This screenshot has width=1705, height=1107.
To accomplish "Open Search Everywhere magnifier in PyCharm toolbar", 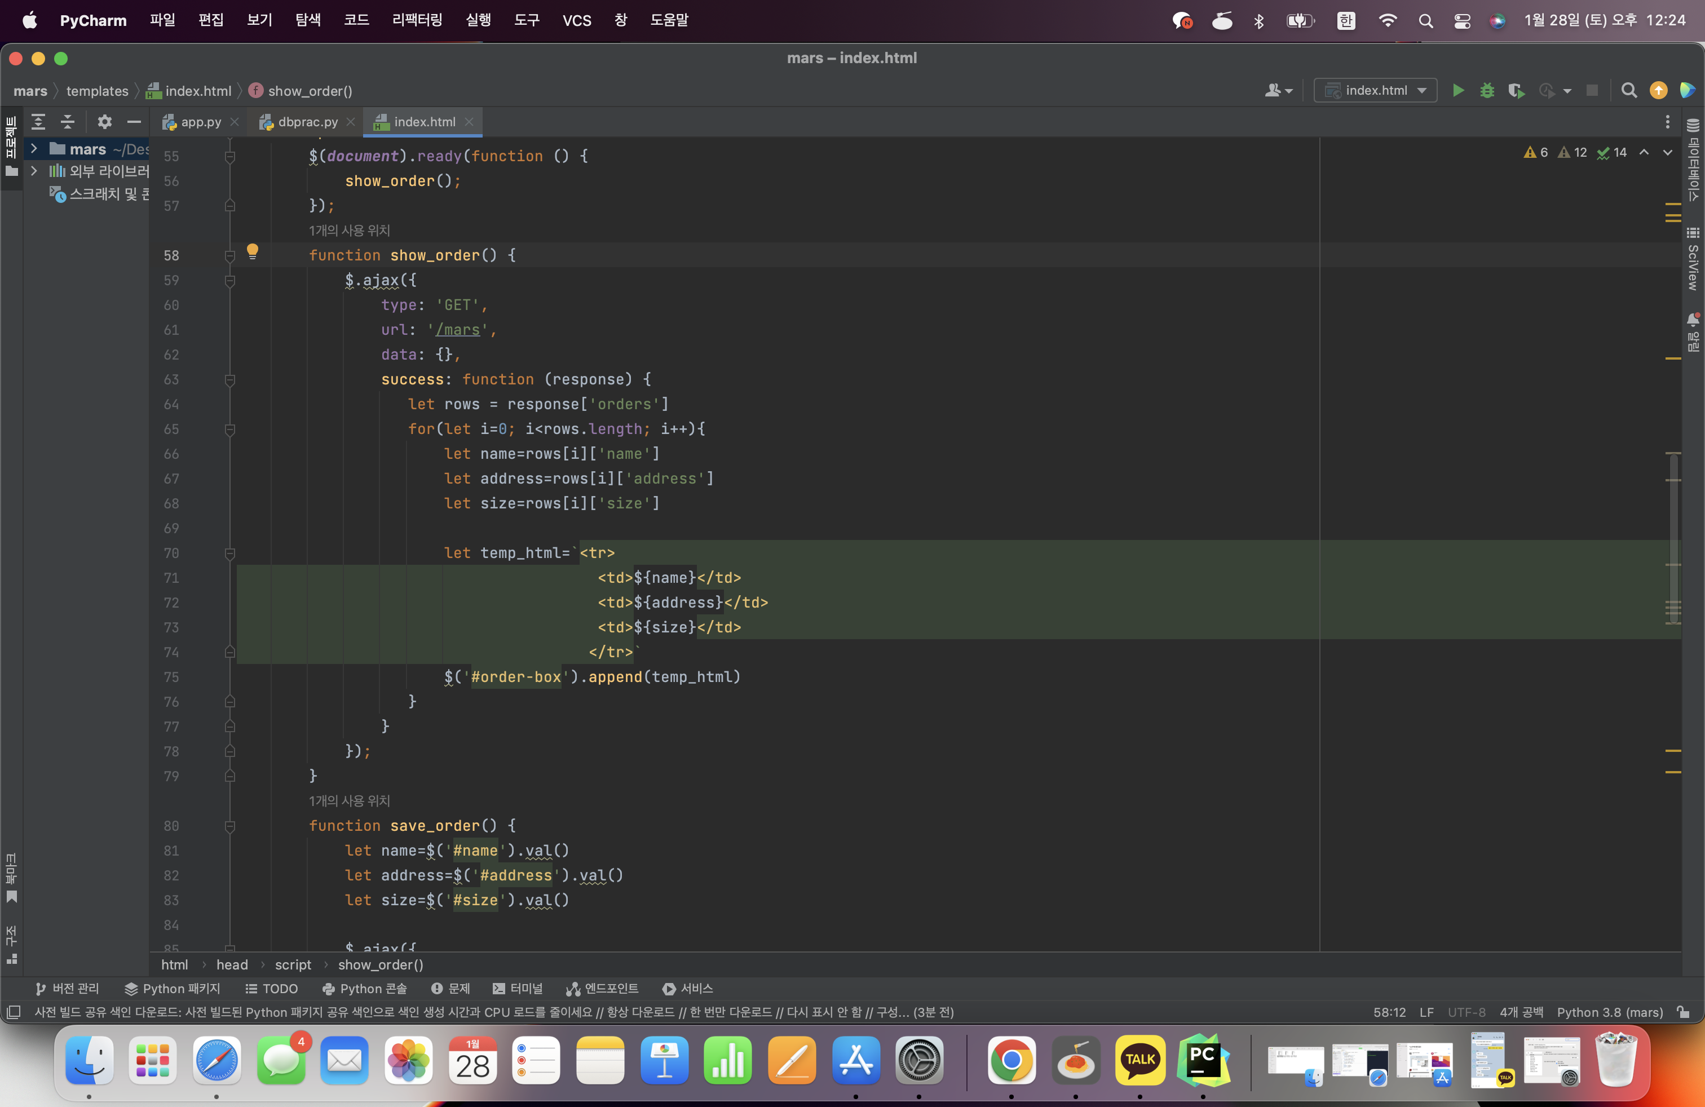I will [x=1629, y=91].
